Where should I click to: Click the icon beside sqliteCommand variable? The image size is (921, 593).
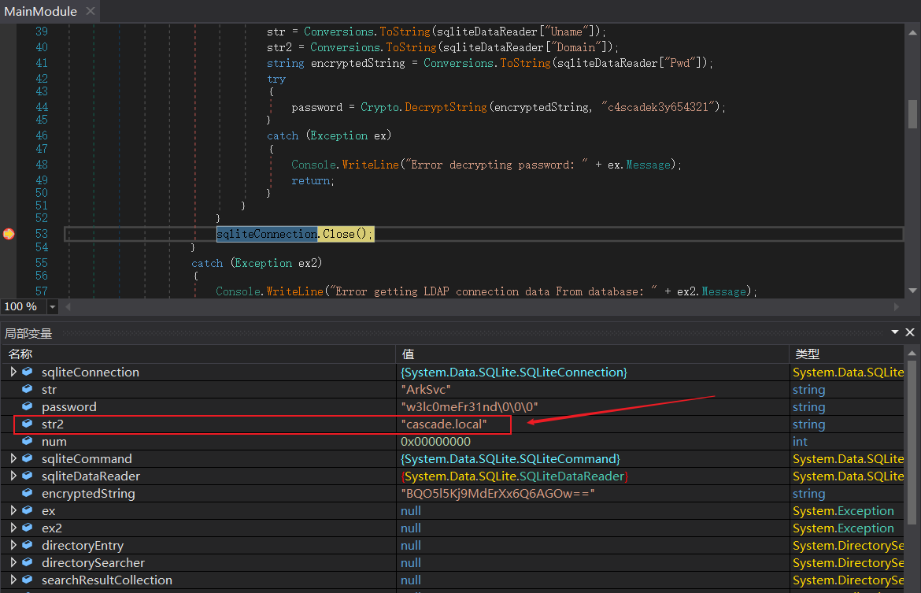tap(28, 459)
